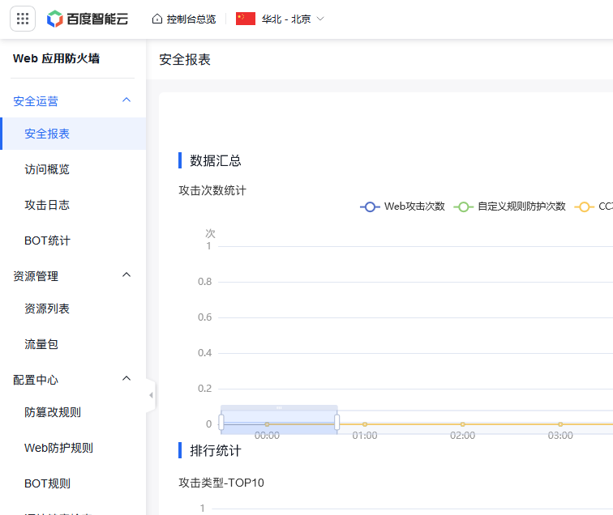Click the 排行统计 section heading

216,450
